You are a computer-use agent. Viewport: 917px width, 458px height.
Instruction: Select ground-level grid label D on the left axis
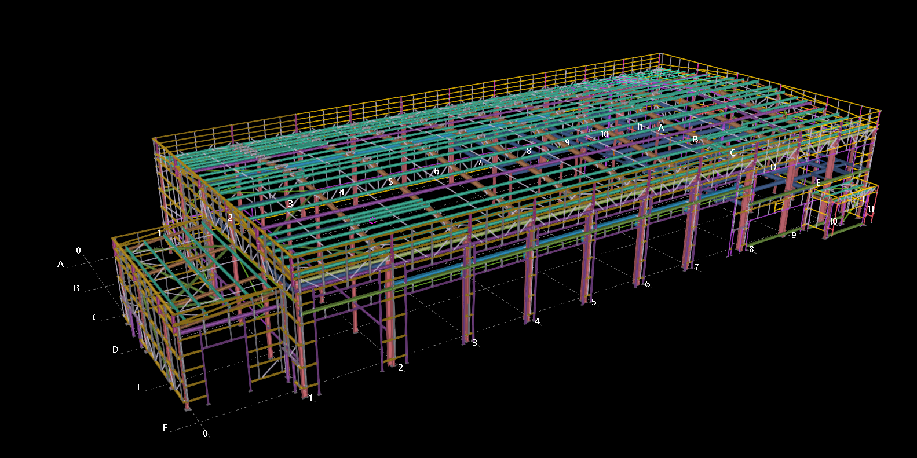click(115, 350)
